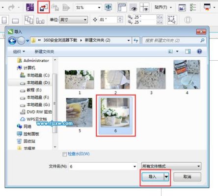Toggle the show grid icon

coord(133,7)
